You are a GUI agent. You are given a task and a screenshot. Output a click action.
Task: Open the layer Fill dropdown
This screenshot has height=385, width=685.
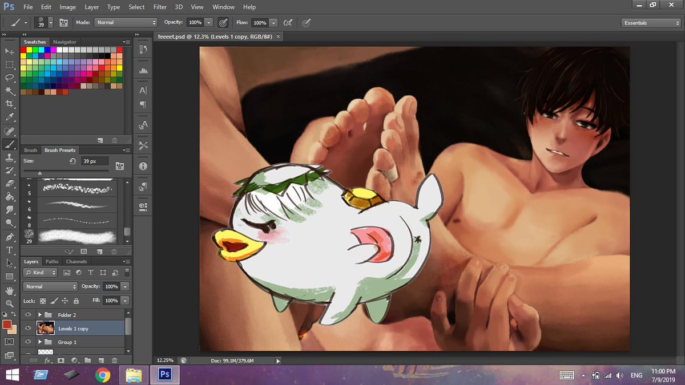point(125,301)
